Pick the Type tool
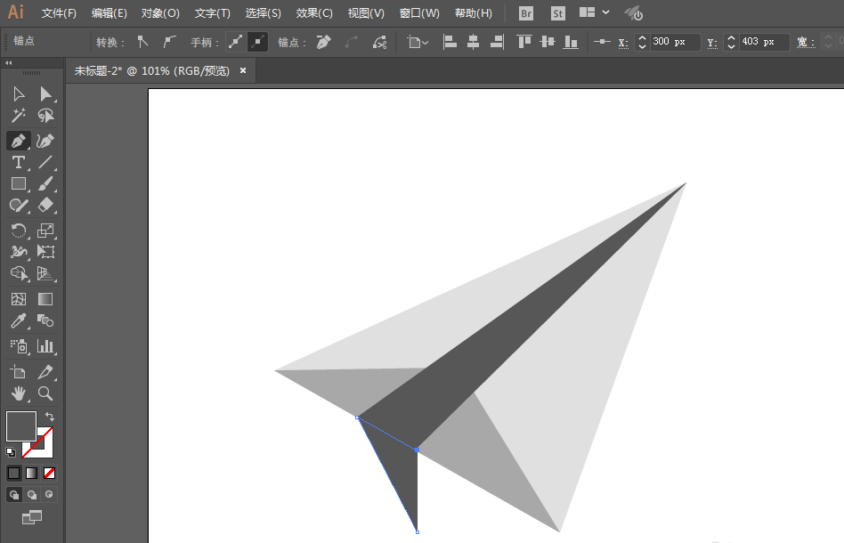Screen dimensions: 844x543 point(18,162)
